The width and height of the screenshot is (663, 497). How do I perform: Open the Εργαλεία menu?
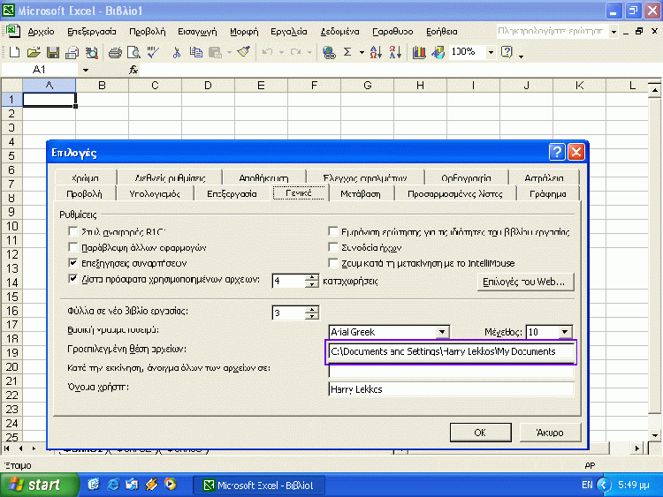click(x=289, y=32)
